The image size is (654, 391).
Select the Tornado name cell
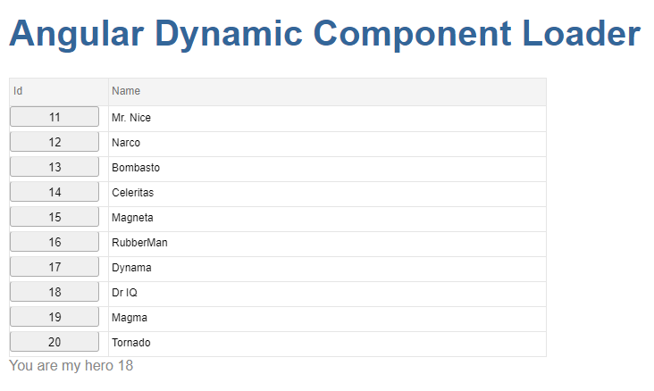[x=131, y=343]
